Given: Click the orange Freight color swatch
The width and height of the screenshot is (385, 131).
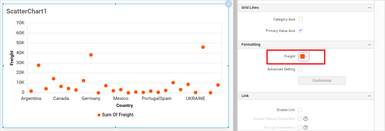Looking at the screenshot, I should point(302,57).
